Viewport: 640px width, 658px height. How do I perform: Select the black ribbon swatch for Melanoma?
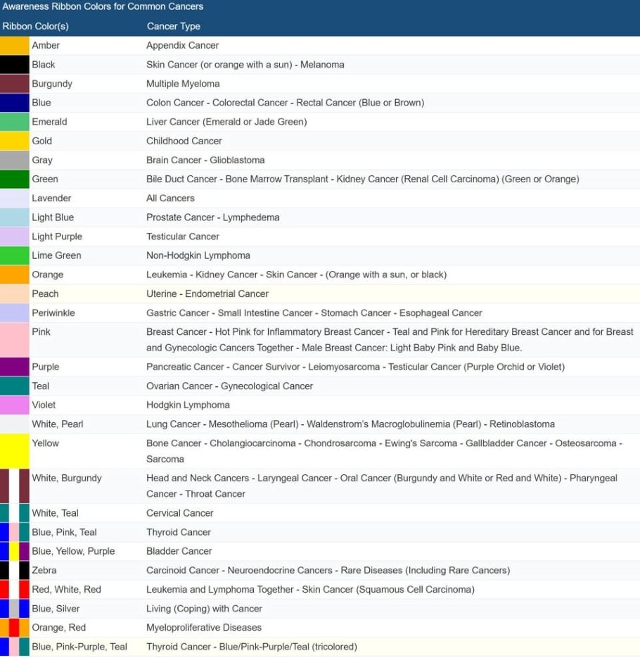tap(15, 64)
